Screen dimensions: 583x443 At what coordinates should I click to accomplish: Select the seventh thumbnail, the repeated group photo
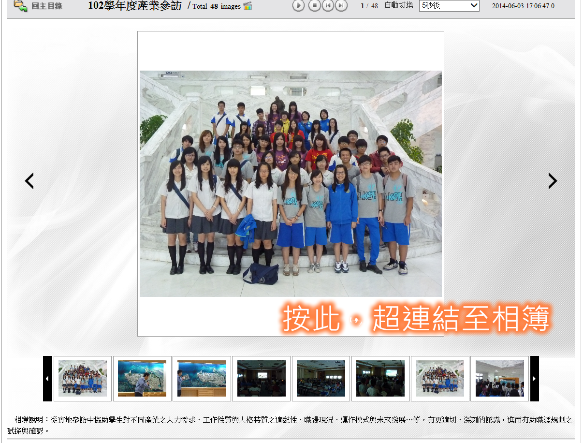point(440,379)
